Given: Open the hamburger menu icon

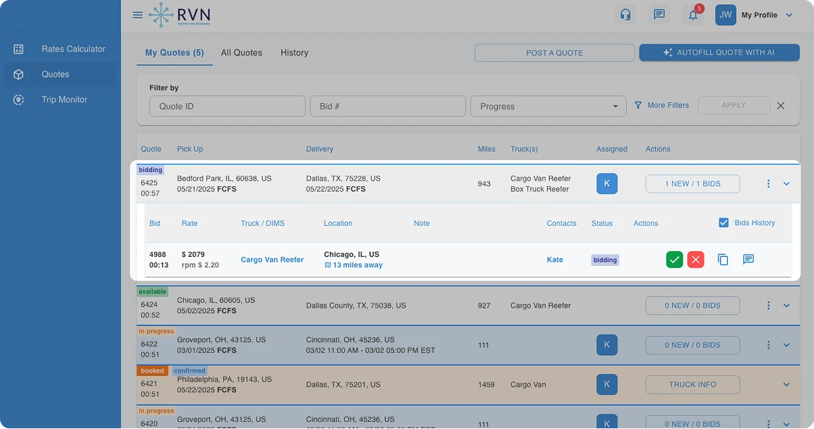Looking at the screenshot, I should pyautogui.click(x=138, y=15).
